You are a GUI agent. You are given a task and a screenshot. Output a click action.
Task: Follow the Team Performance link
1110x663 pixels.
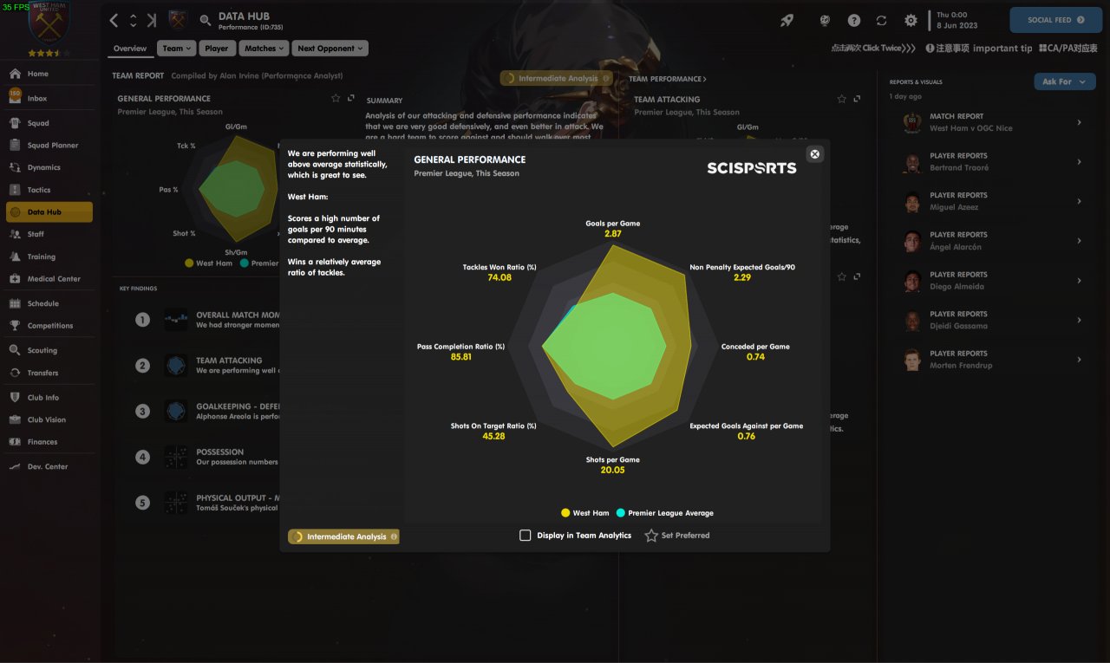tap(667, 79)
